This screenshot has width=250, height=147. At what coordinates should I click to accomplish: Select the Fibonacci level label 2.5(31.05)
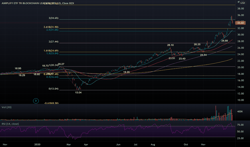(x=52, y=30)
